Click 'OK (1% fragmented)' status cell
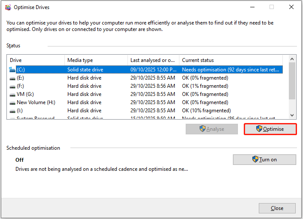Viewport: 303px width, 219px height. coord(205,86)
